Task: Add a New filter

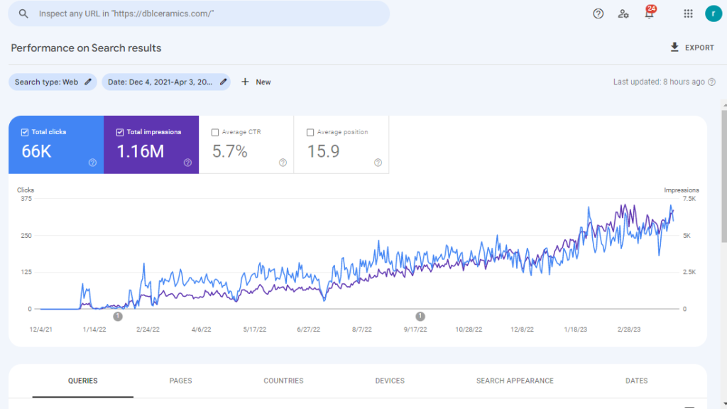Action: (256, 82)
